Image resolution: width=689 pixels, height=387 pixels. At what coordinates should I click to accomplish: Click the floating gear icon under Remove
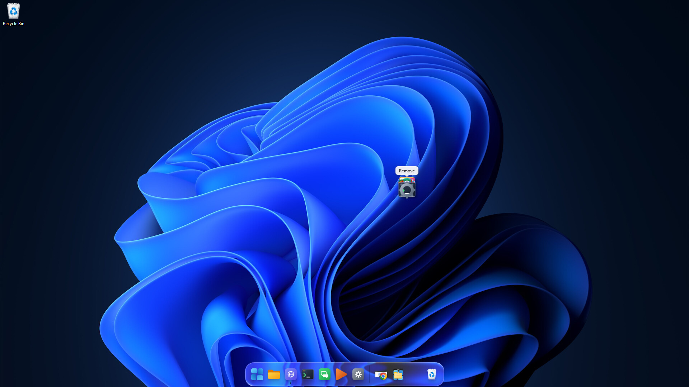click(407, 190)
